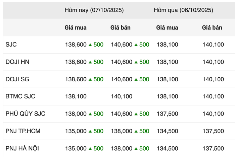Click up arrow in DOJI SG sell price

click(x=136, y=79)
